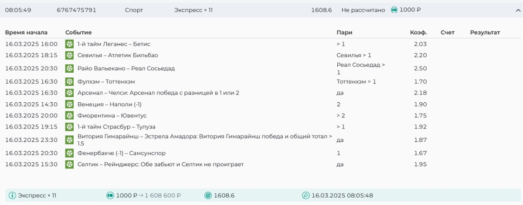The width and height of the screenshot is (523, 205).
Task: Open the Витория Гимарайнш – Эстрела Амадора event
Action: (x=205, y=140)
